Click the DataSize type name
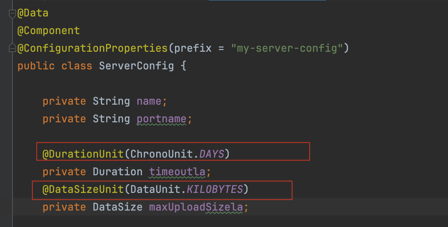The width and height of the screenshot is (448, 227). 118,207
